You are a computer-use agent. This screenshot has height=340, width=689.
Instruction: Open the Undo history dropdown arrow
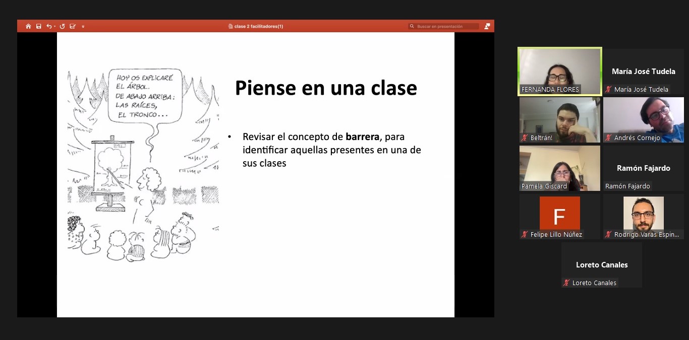54,26
